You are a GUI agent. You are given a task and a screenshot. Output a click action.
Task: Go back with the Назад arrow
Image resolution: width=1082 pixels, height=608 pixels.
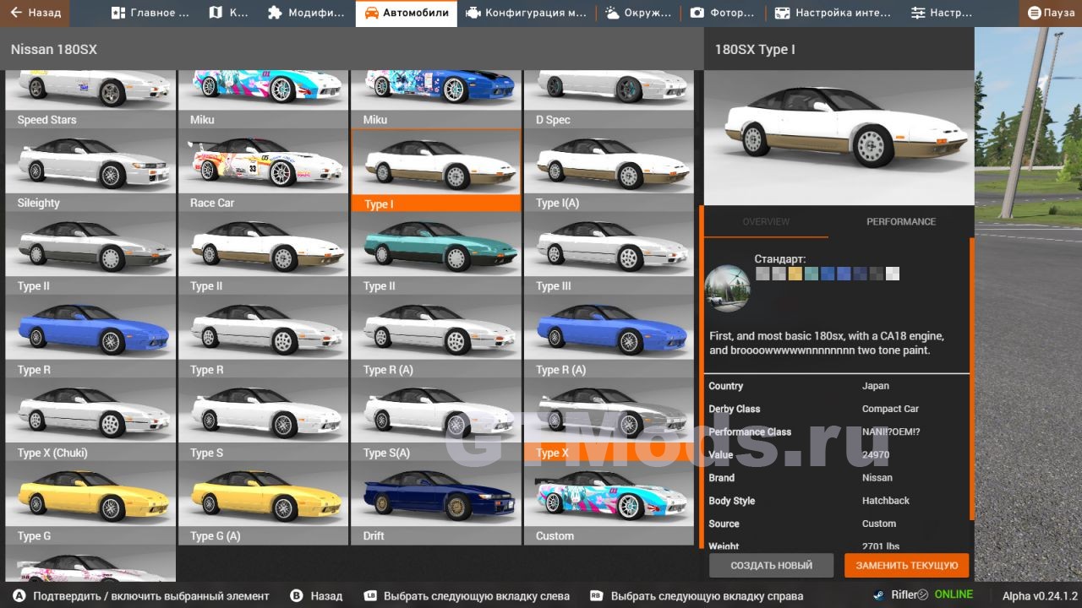pos(36,13)
